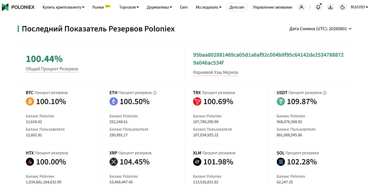Expand the Исследовать dropdown menu

tap(208, 7)
